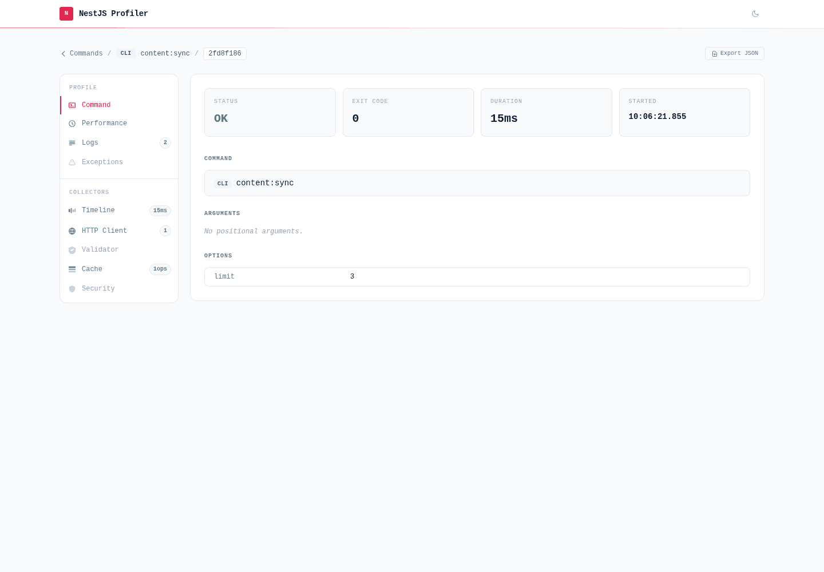The image size is (824, 572).
Task: Open the Cache collector
Action: pos(119,269)
